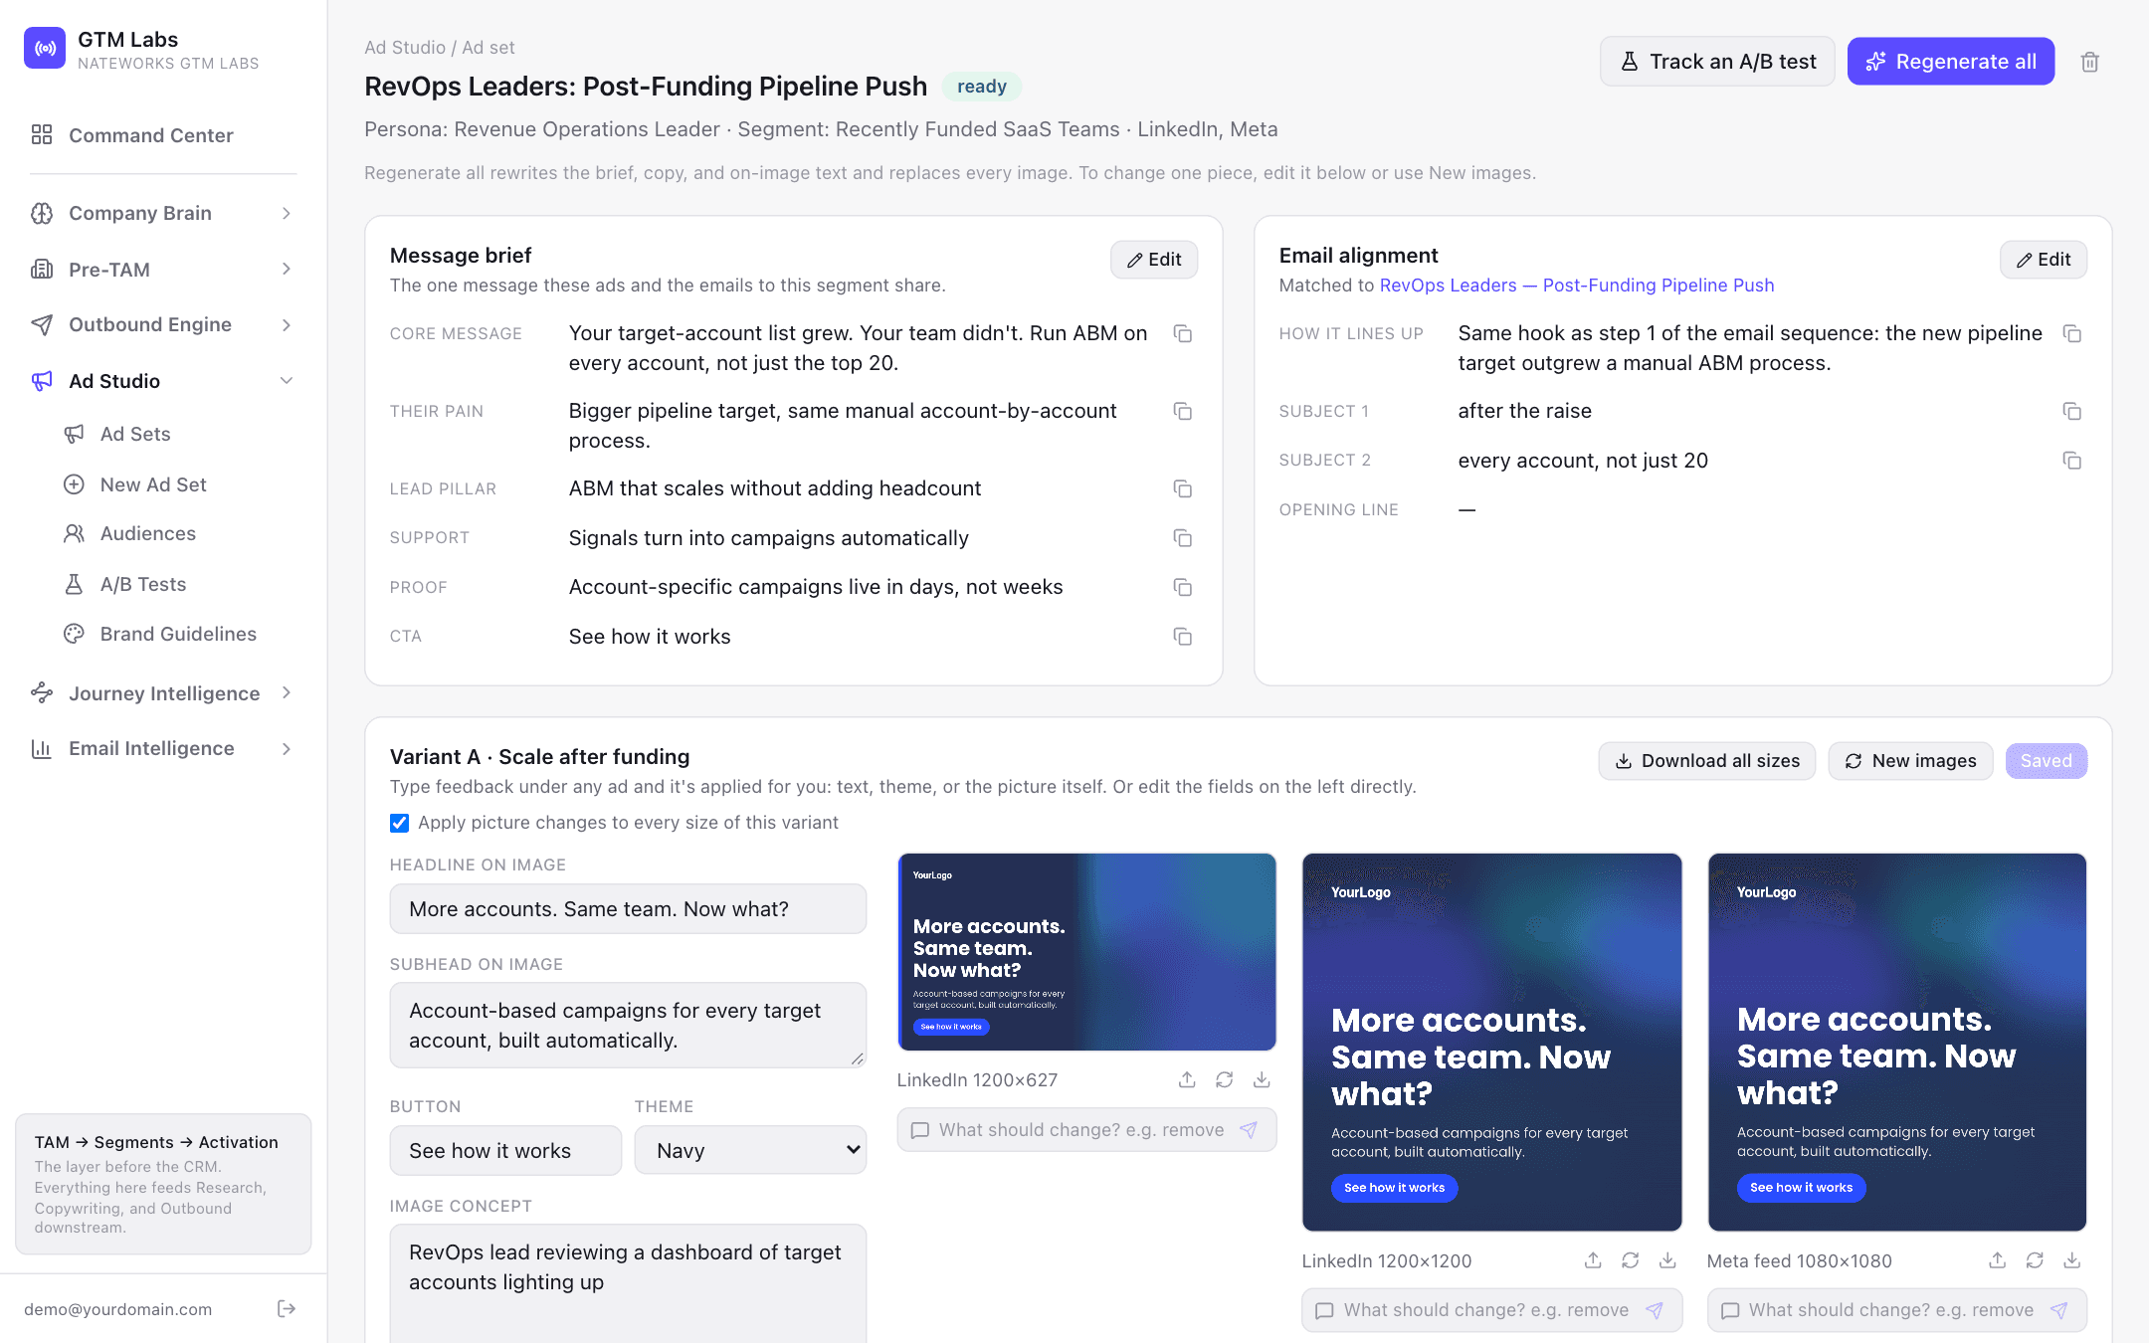Copy the Support row text
The width and height of the screenshot is (2149, 1343).
click(x=1182, y=538)
